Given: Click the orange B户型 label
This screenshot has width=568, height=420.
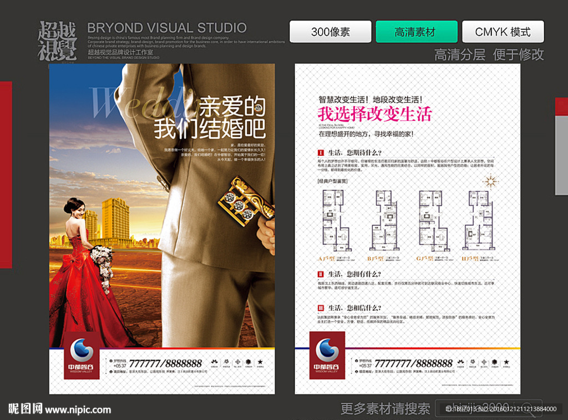Looking at the screenshot, I should coord(376,259).
